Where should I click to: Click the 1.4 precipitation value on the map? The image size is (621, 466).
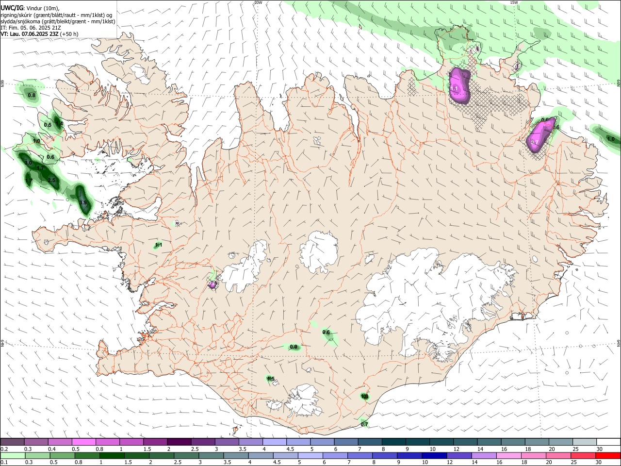(60, 124)
